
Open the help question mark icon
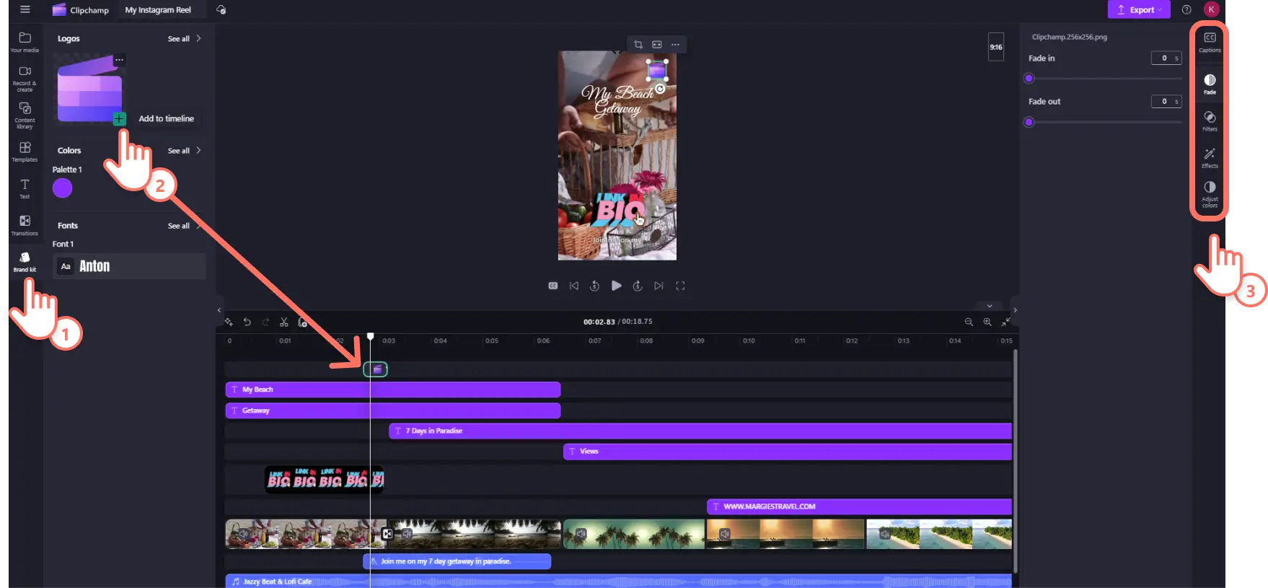pos(1186,9)
